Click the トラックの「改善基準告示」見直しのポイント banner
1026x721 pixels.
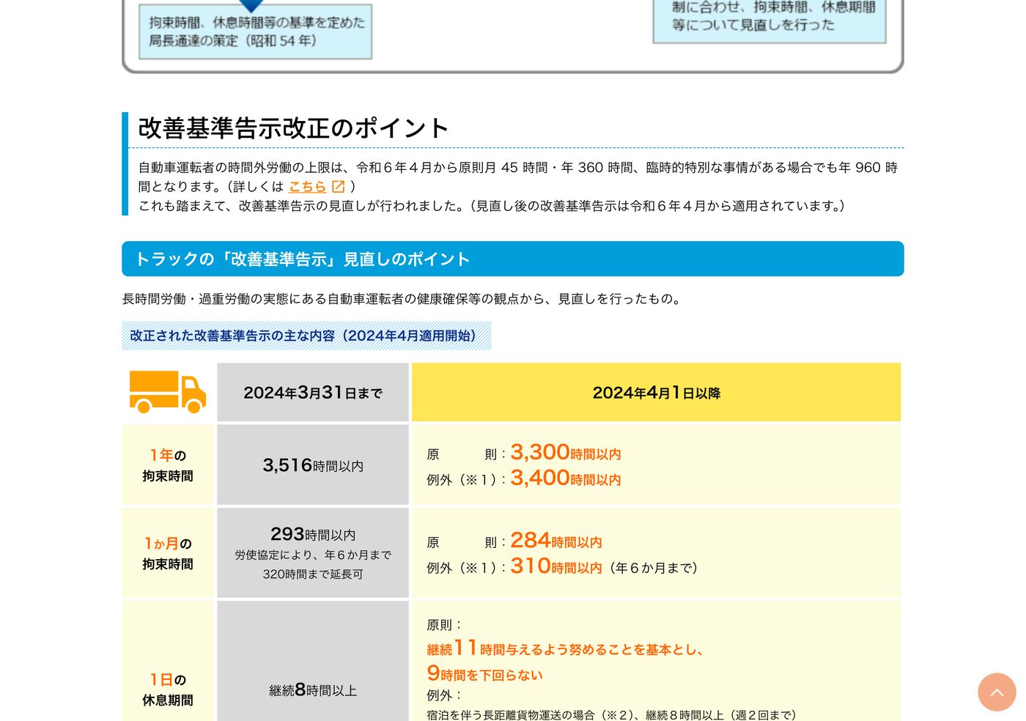[513, 259]
